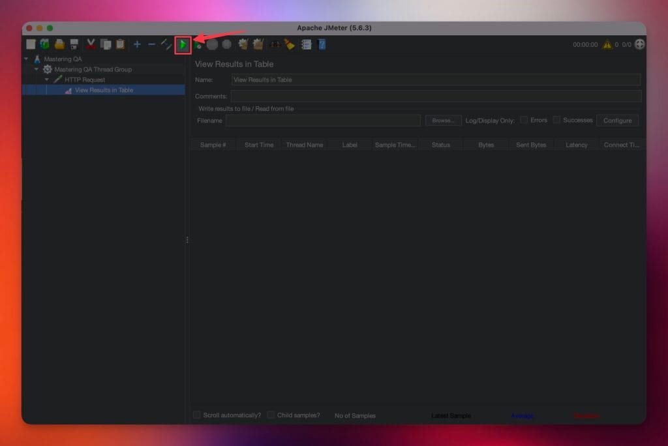Click the Paste clipboard icon
This screenshot has width=668, height=446.
pyautogui.click(x=121, y=44)
